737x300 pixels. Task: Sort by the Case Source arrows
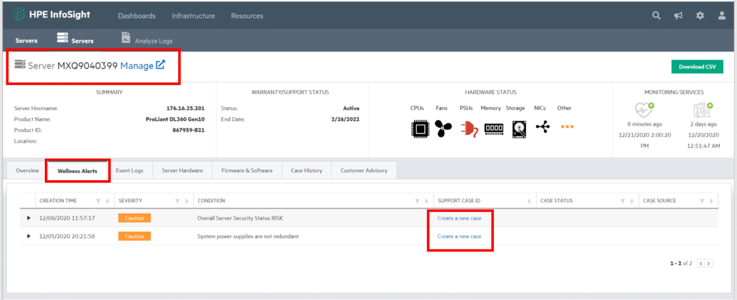click(x=712, y=201)
